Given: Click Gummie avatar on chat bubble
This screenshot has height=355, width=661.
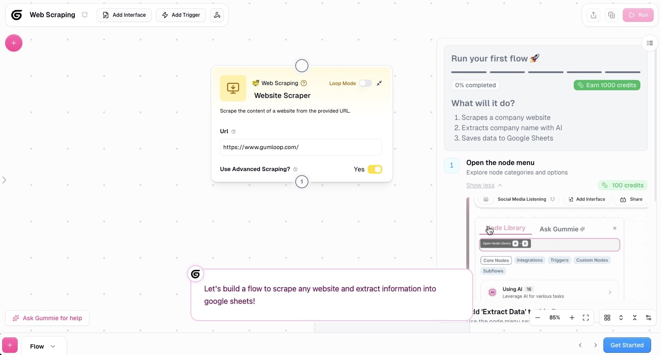Looking at the screenshot, I should (196, 274).
